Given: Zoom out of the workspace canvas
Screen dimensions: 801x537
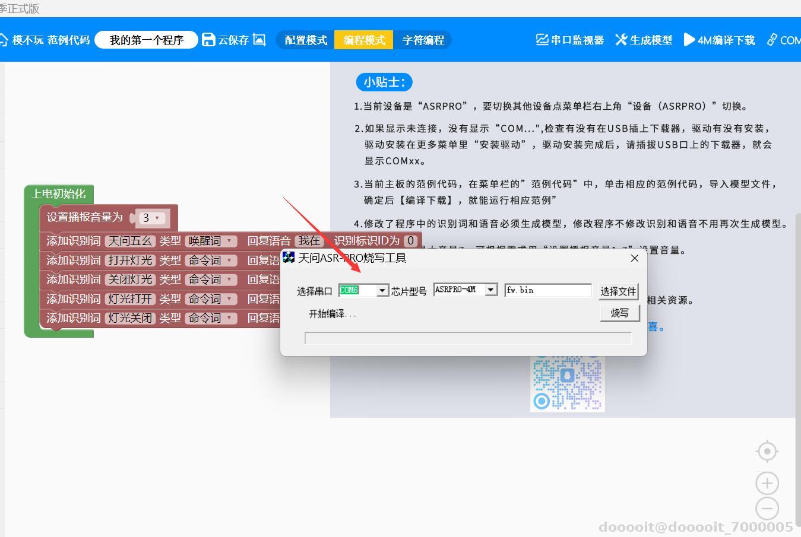Looking at the screenshot, I should pos(767,509).
